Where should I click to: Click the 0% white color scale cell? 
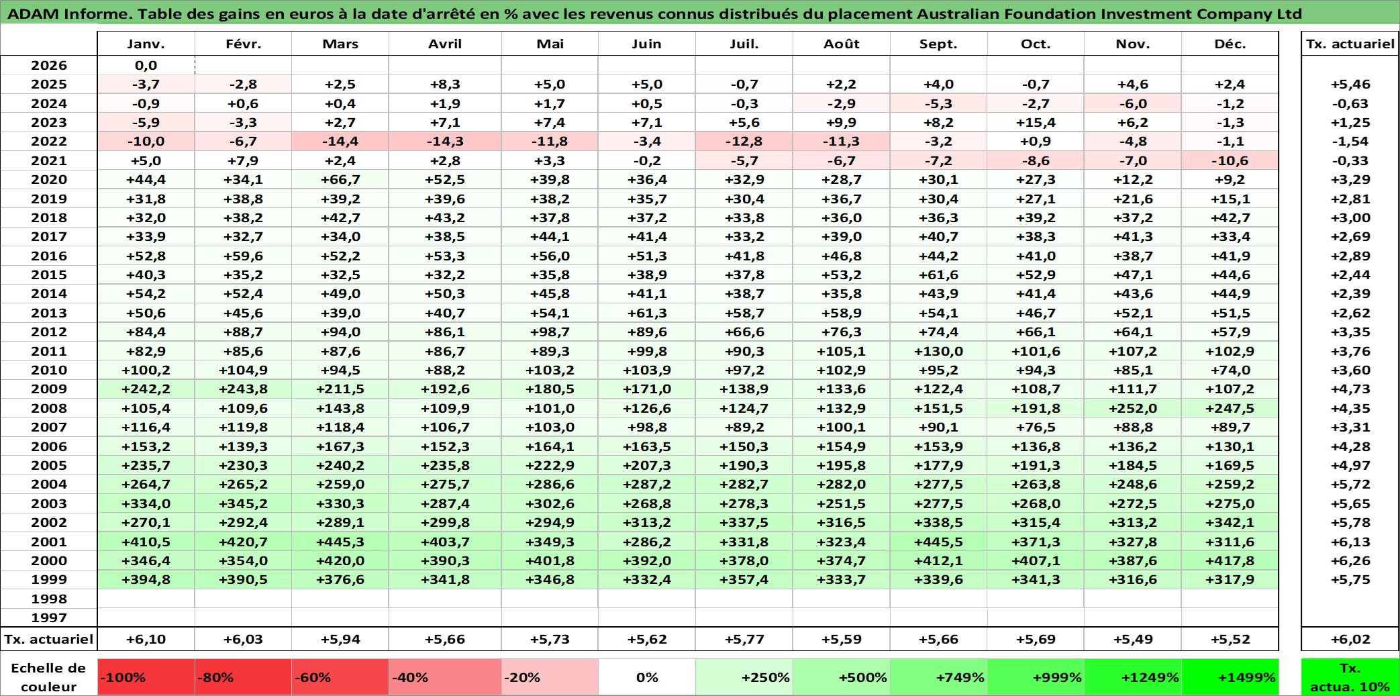[x=647, y=677]
